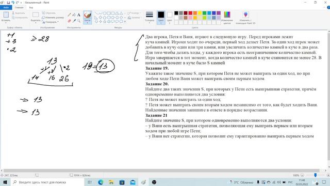Activate the Color 2 selector
Viewport: 330px width, 186px height.
pos(170,17)
